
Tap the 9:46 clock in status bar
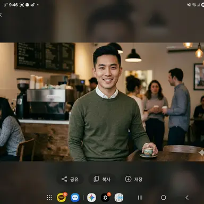13,5
